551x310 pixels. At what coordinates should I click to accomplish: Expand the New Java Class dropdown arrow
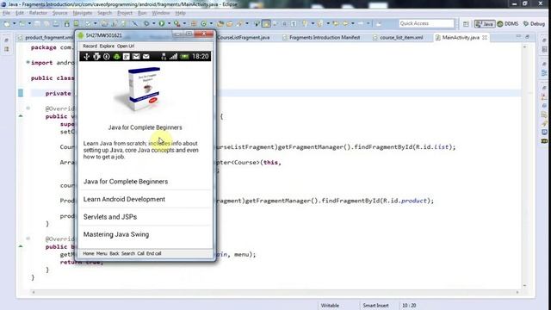click(x=211, y=23)
